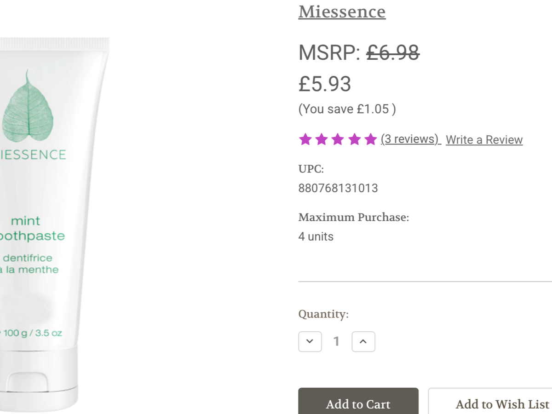
Task: Click the UPC number 880768131013
Action: (338, 188)
